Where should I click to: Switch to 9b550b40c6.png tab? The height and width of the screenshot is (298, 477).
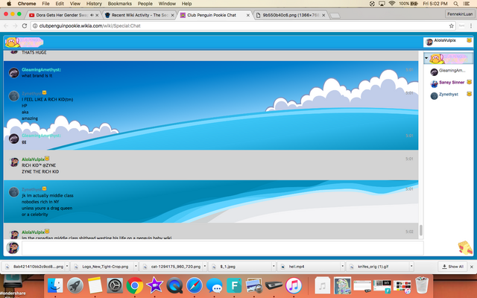pos(291,15)
